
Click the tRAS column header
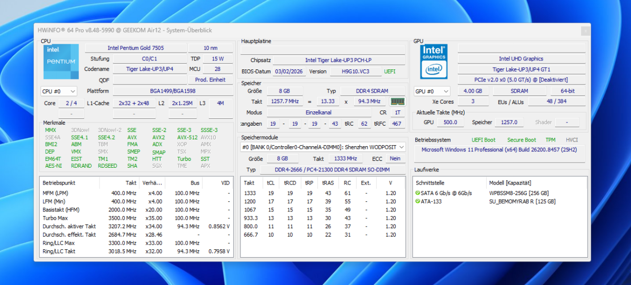[327, 182]
